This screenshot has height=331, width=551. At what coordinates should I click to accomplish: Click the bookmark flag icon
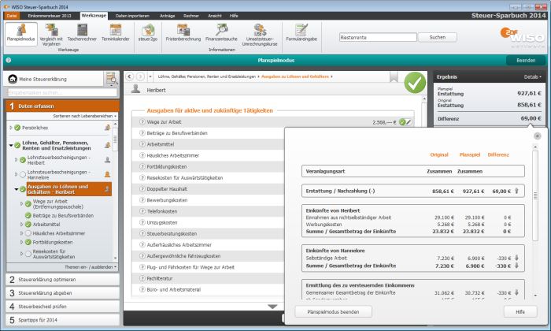(394, 76)
